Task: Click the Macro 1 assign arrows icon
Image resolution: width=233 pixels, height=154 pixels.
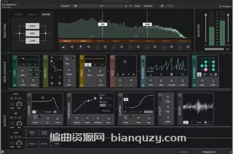Action: (72, 47)
